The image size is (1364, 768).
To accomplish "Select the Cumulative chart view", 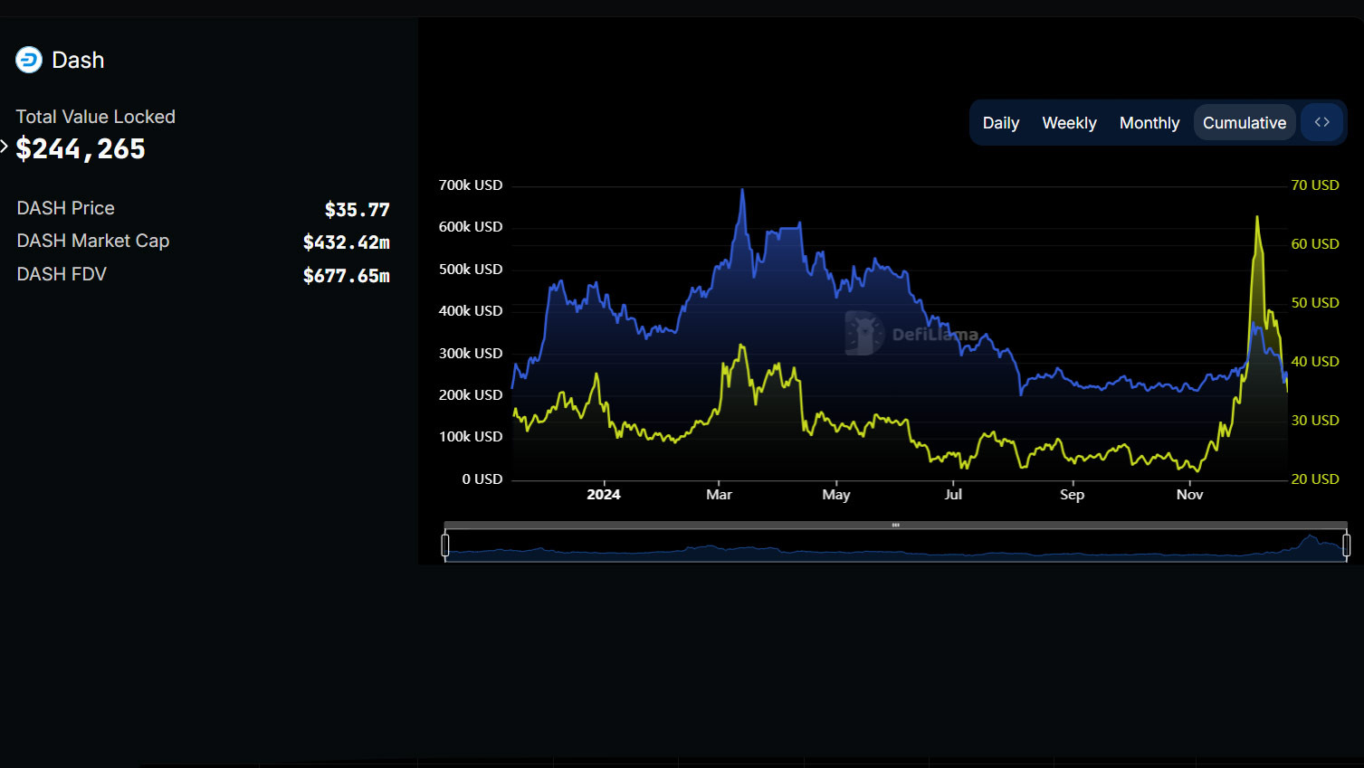I will (1245, 123).
